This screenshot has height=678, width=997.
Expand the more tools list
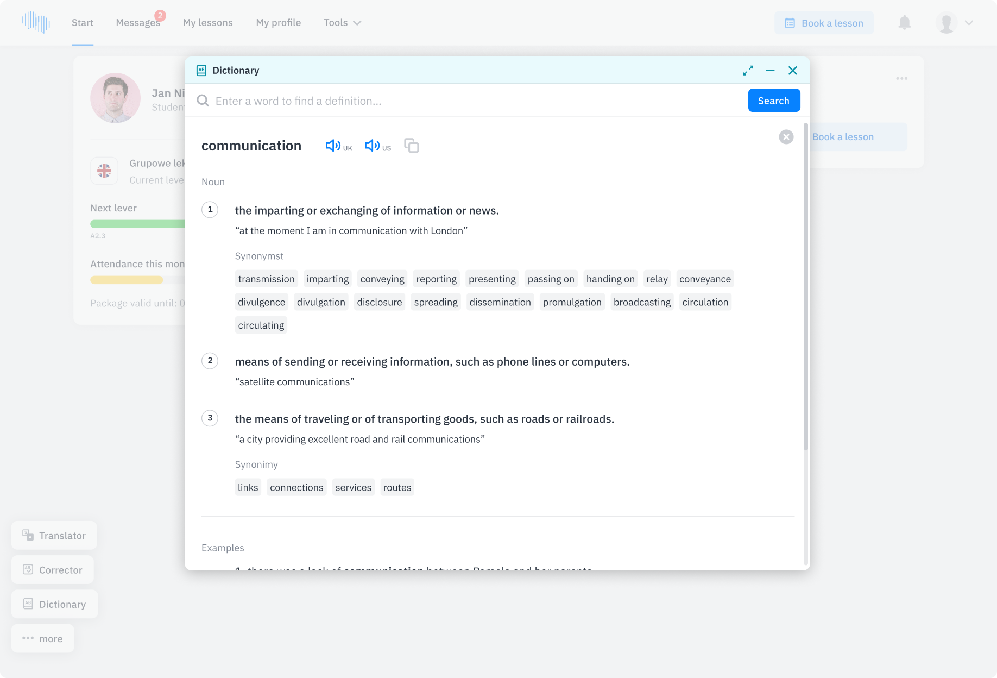[43, 639]
